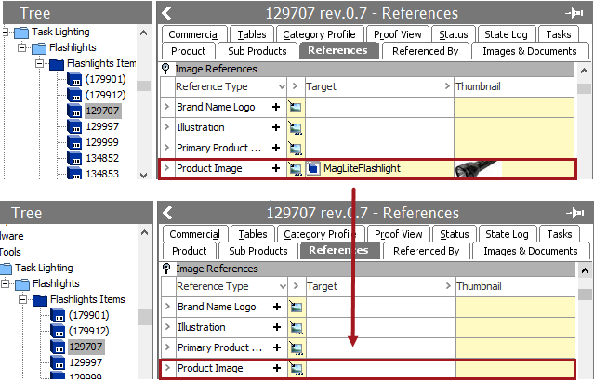Select item (179901) in upper tree
The height and width of the screenshot is (380, 594).
coord(105,79)
